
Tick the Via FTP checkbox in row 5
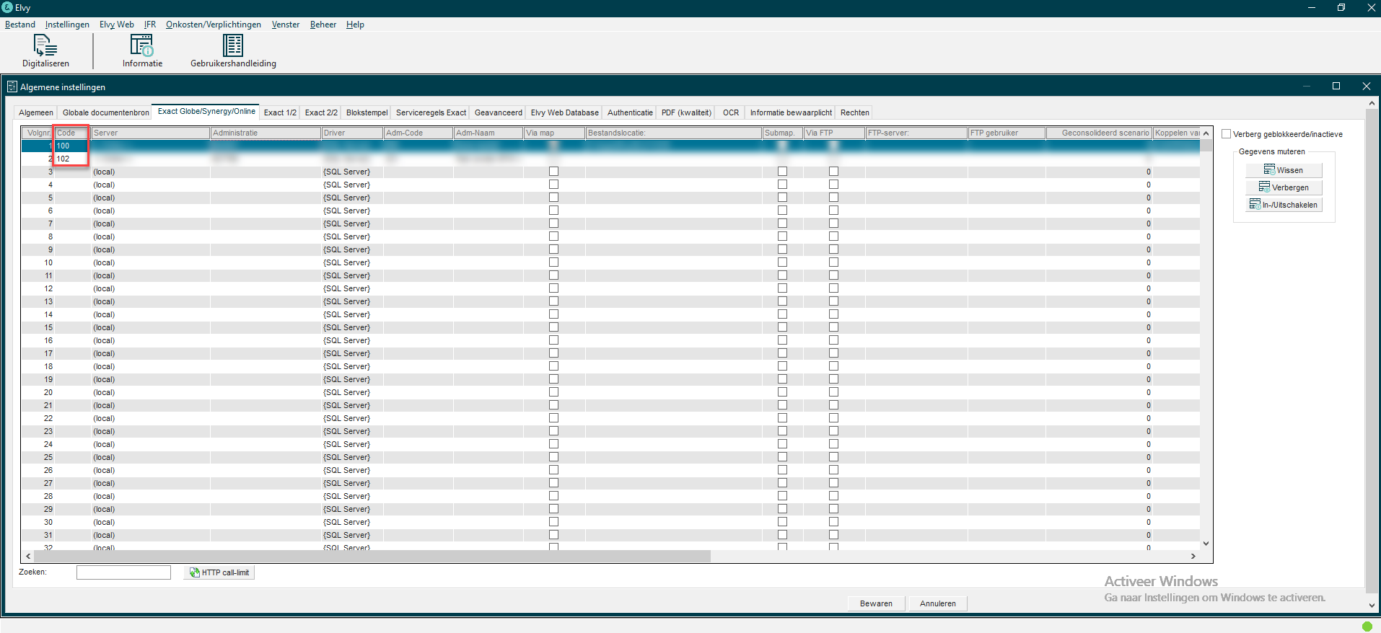click(833, 198)
